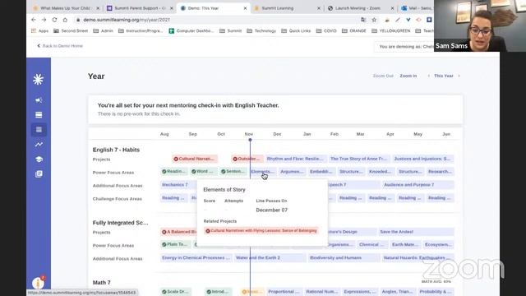Open Justices and Injustices project bar

pos(422,159)
